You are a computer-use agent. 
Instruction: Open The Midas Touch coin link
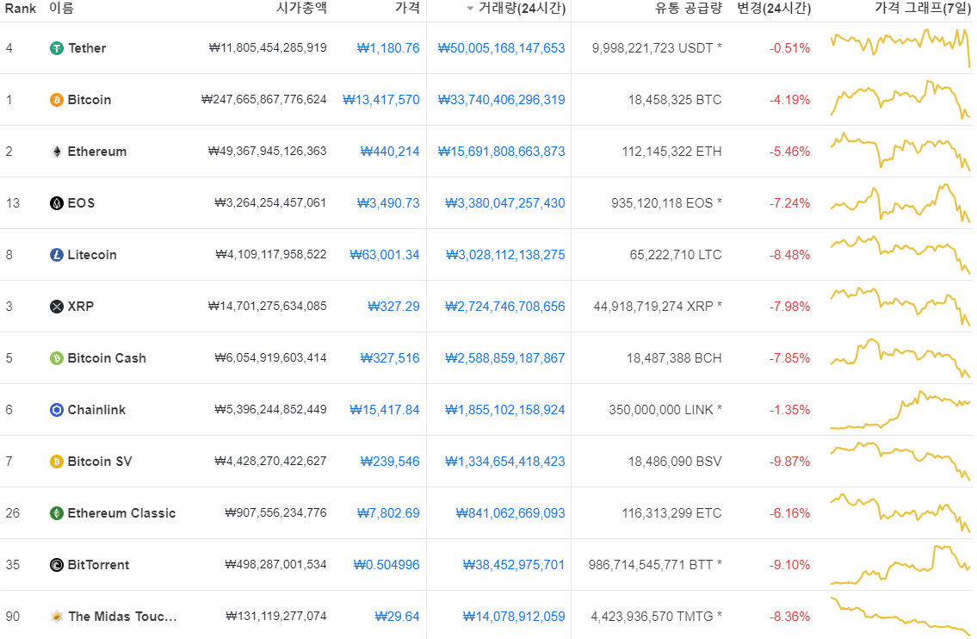pos(122,617)
